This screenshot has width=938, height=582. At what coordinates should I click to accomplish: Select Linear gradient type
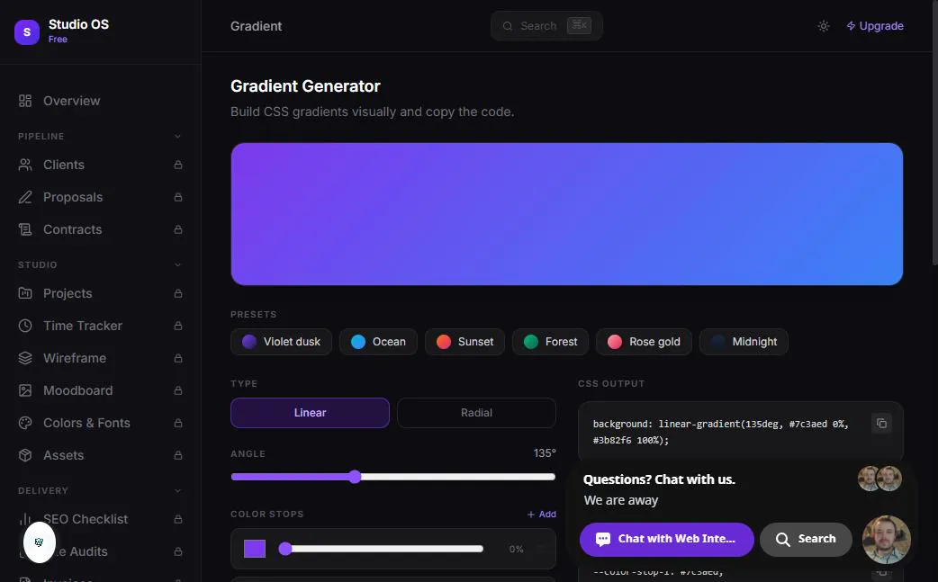[x=310, y=413]
